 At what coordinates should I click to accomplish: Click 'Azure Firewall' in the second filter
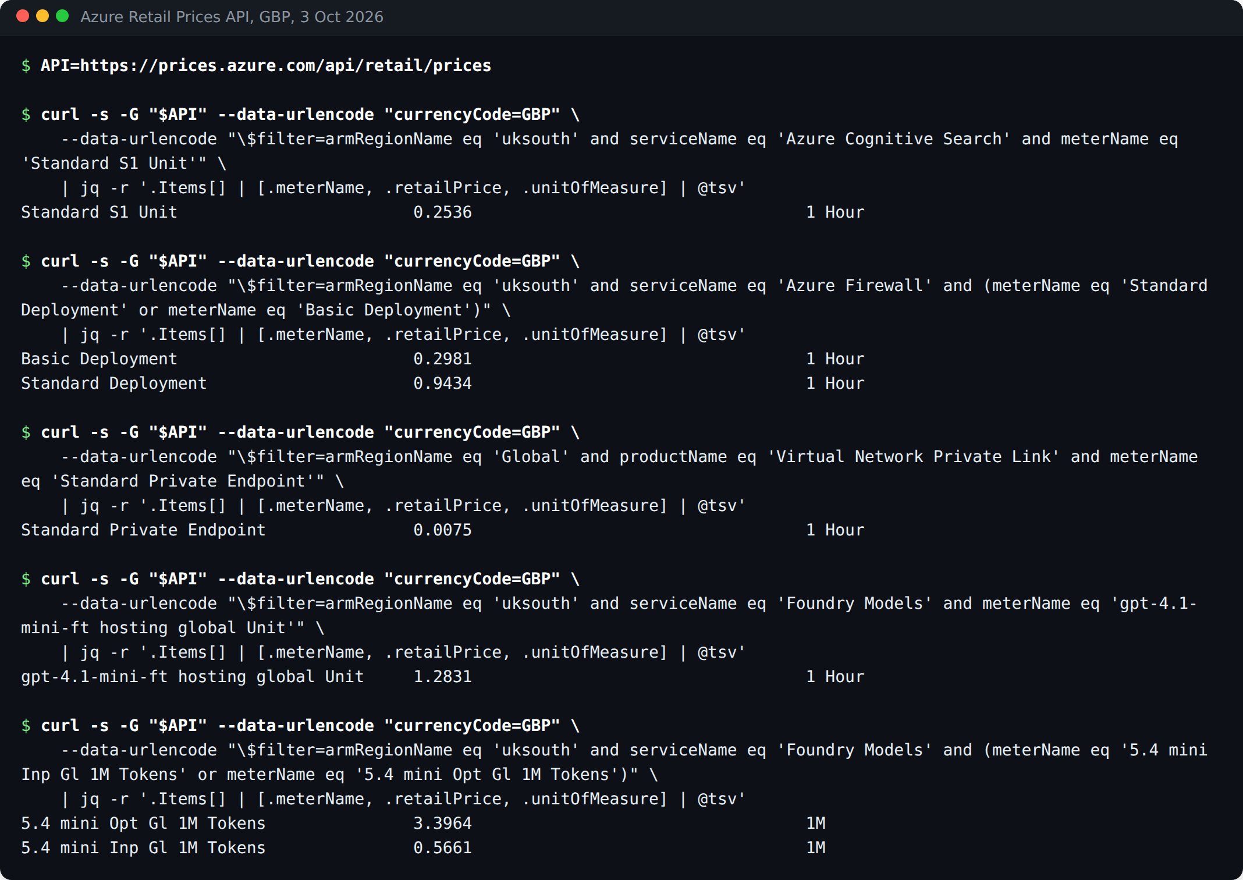(855, 286)
